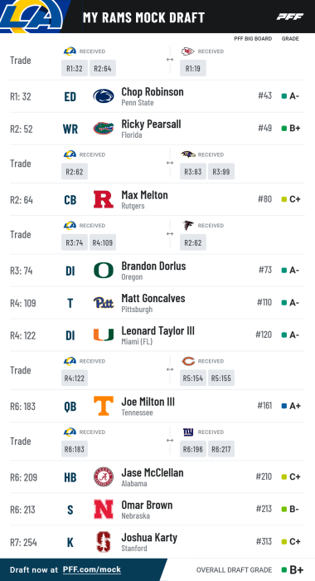Click player name Joe Milton III

(148, 401)
